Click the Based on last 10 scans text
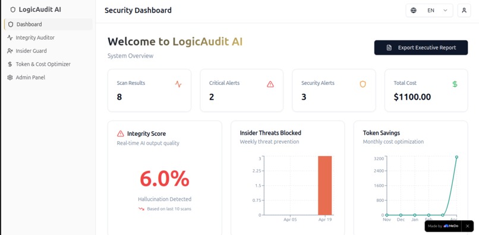The width and height of the screenshot is (479, 235). [x=169, y=209]
